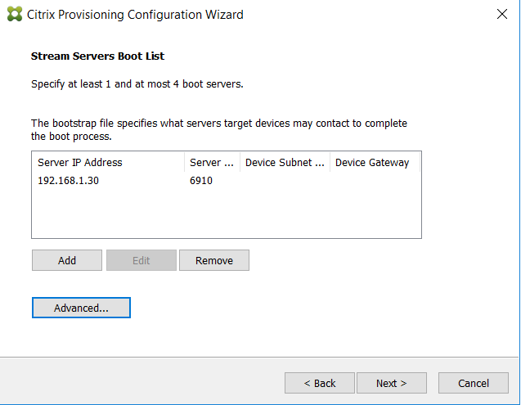Screen dimensions: 521x405
Task: Click the Device Subnet ... column header
Action: 285,163
